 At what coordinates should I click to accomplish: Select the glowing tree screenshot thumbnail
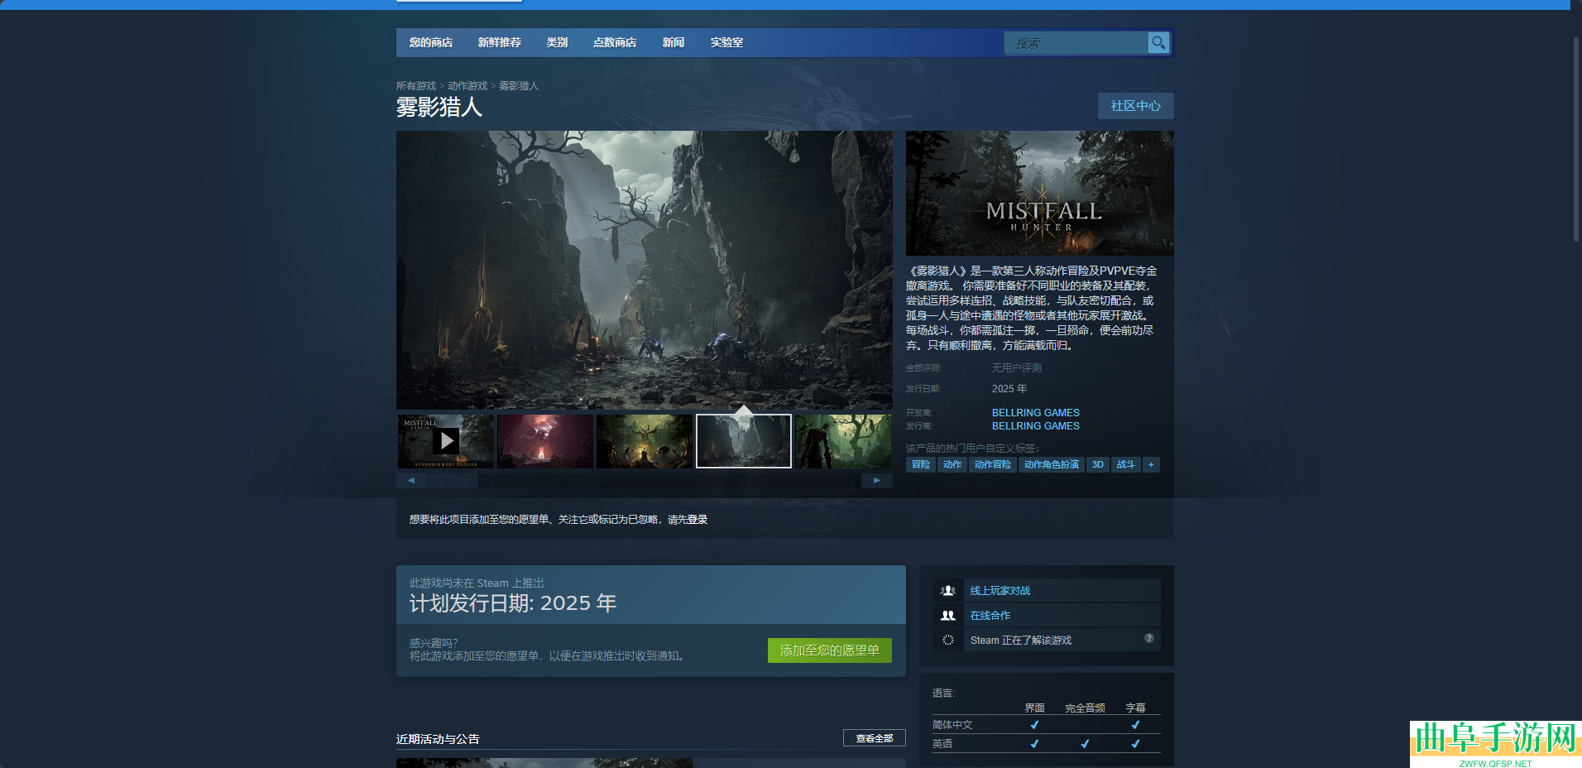point(645,441)
